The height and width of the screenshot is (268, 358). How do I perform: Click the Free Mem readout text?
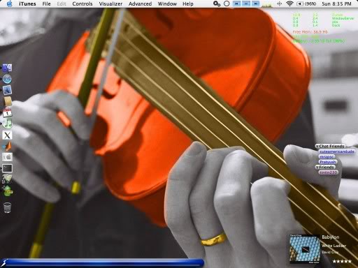pyautogui.click(x=310, y=32)
